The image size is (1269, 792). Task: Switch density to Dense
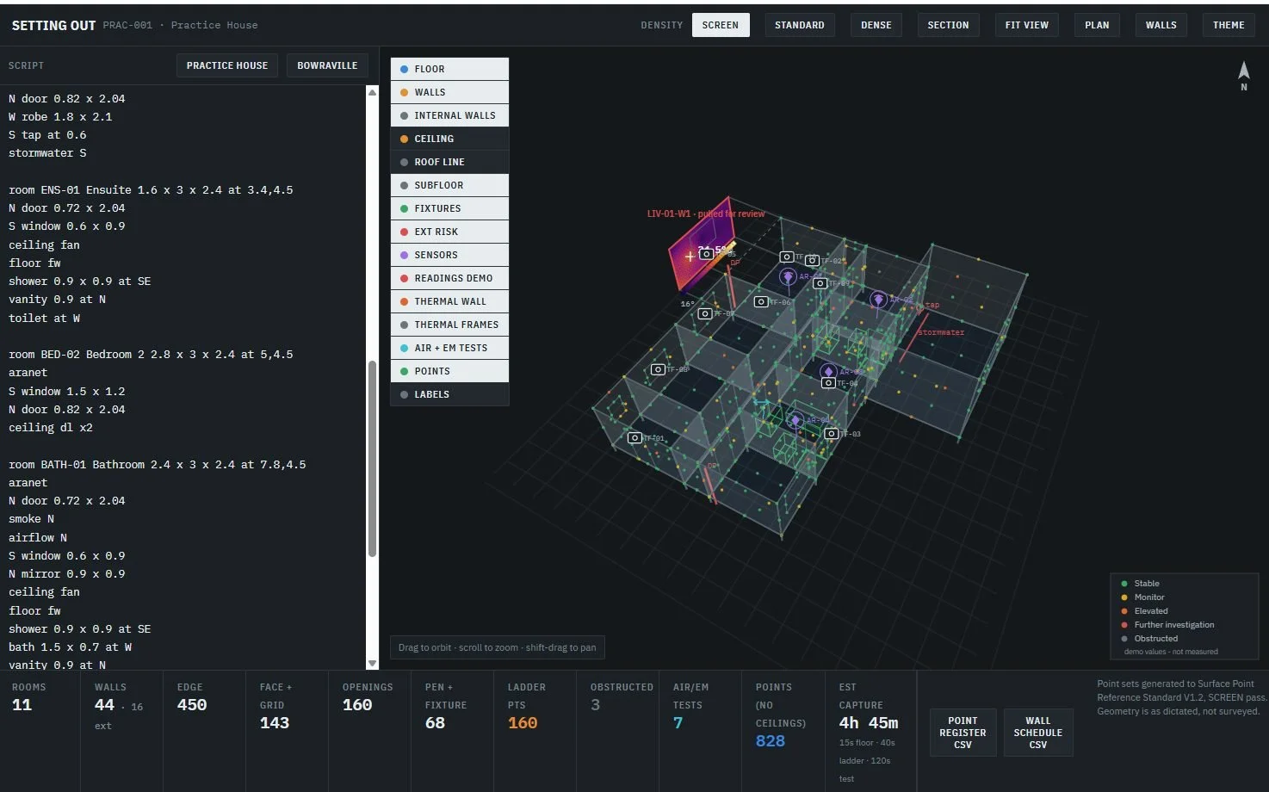(876, 25)
